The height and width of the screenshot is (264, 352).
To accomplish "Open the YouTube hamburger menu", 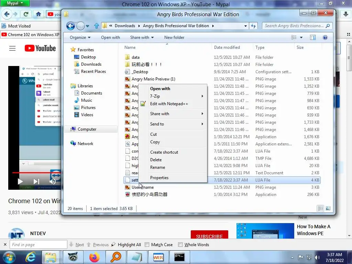I will (12, 48).
